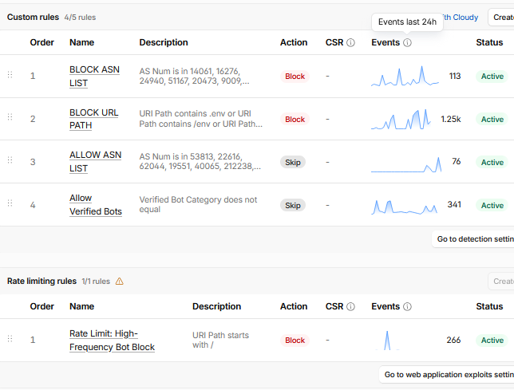514x390 pixels.
Task: Click Go to detection settings button
Action: coord(472,239)
